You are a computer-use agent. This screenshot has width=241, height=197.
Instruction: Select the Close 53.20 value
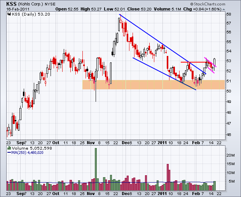tap(139, 9)
